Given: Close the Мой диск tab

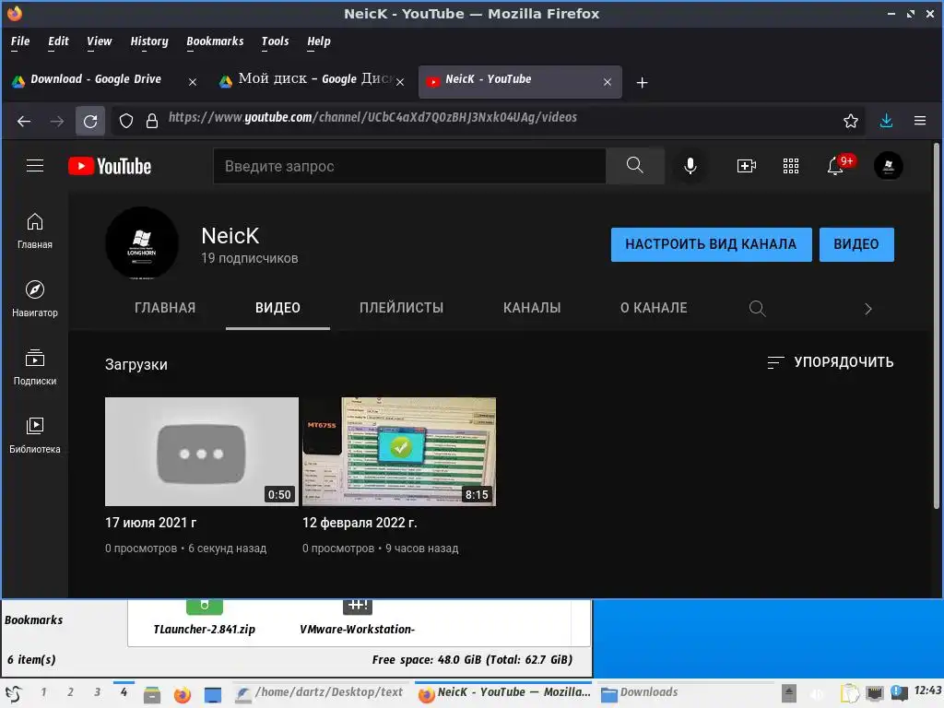Looking at the screenshot, I should tap(400, 82).
